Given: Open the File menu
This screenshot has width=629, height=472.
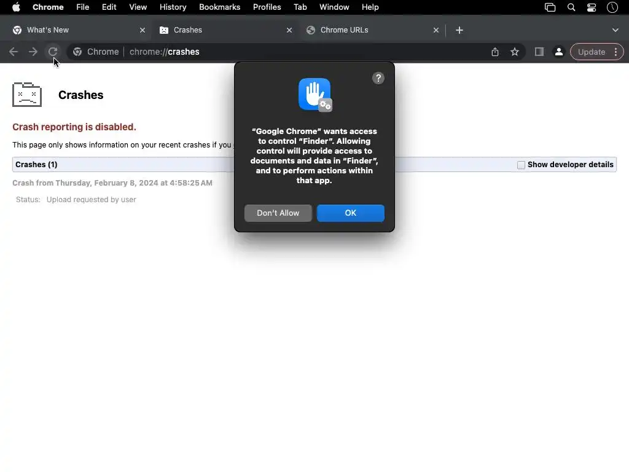Looking at the screenshot, I should pyautogui.click(x=83, y=7).
